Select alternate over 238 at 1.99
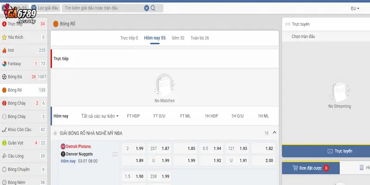 click(160, 177)
